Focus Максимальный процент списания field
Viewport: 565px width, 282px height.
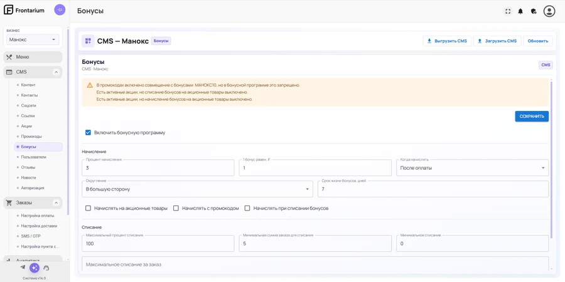coord(158,244)
